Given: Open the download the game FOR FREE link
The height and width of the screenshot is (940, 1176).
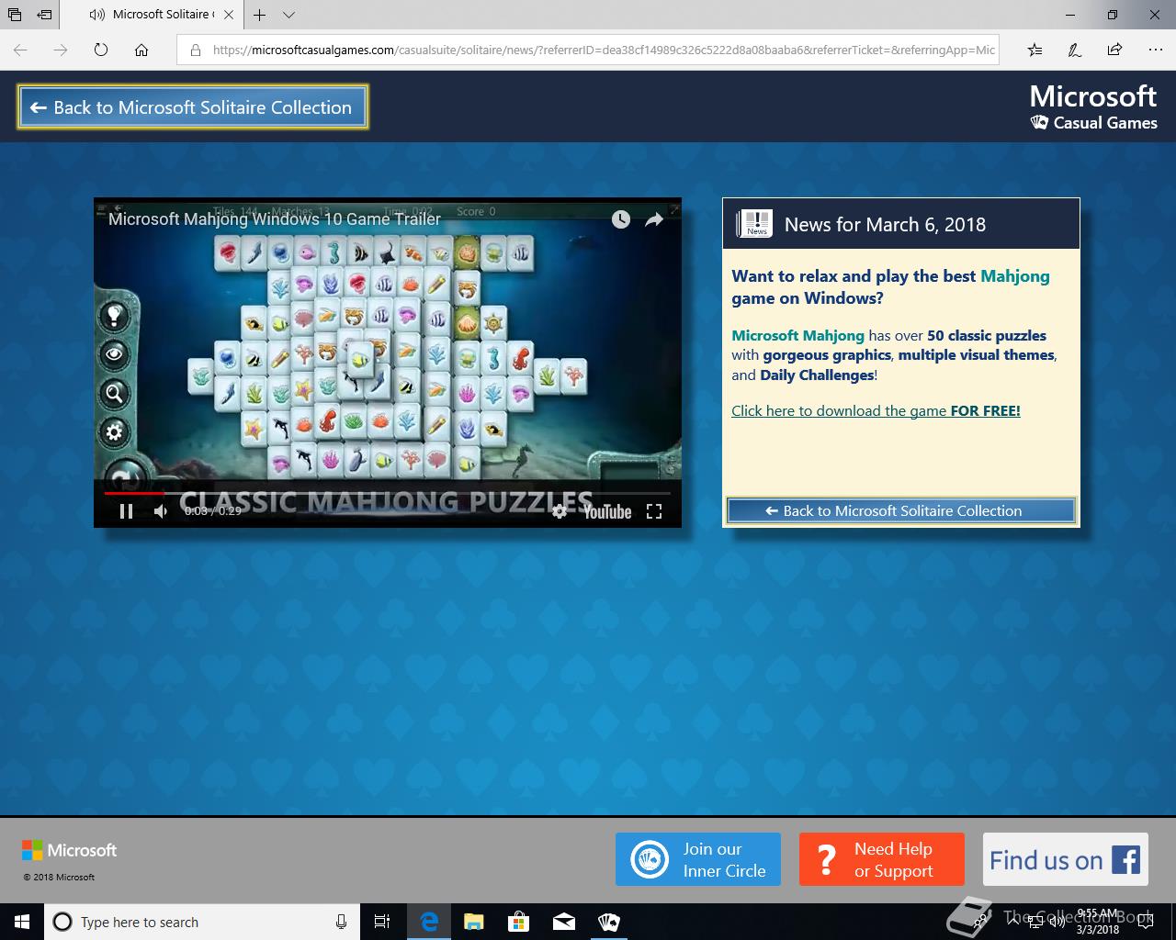Looking at the screenshot, I should point(876,410).
